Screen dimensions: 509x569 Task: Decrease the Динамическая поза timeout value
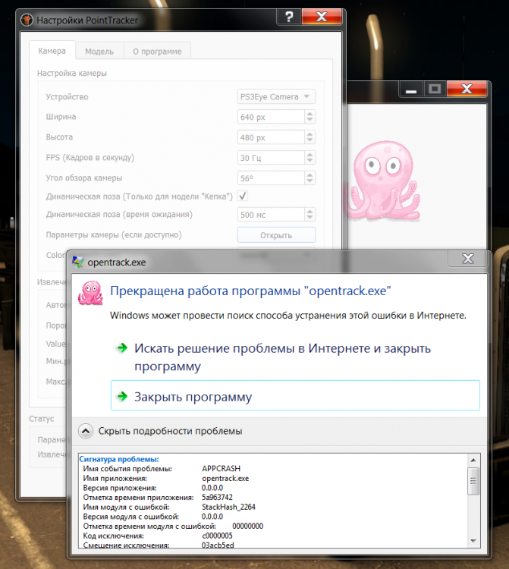point(309,218)
